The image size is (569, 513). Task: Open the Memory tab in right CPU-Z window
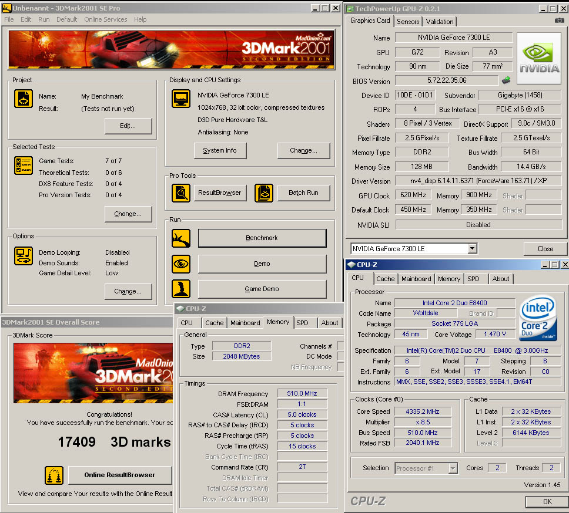click(x=449, y=279)
